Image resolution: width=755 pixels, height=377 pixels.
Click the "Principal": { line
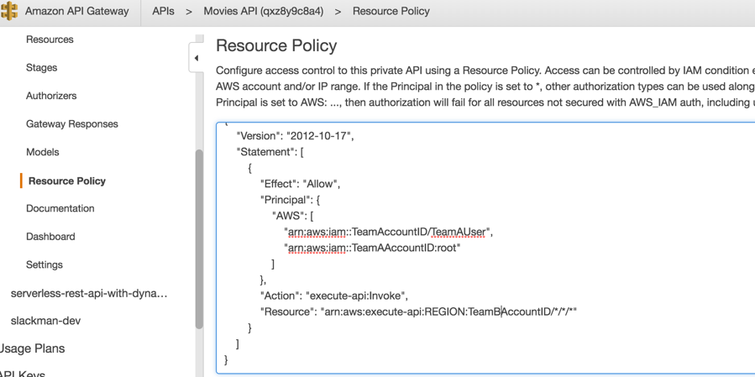[290, 200]
